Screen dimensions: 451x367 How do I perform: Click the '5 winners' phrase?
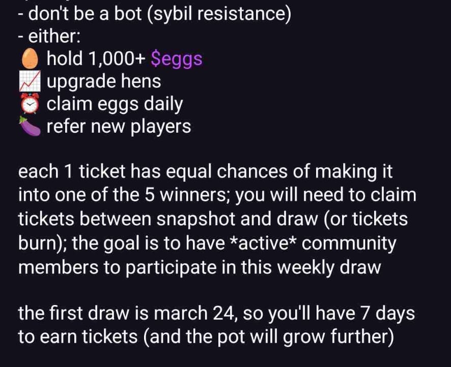[x=189, y=195]
